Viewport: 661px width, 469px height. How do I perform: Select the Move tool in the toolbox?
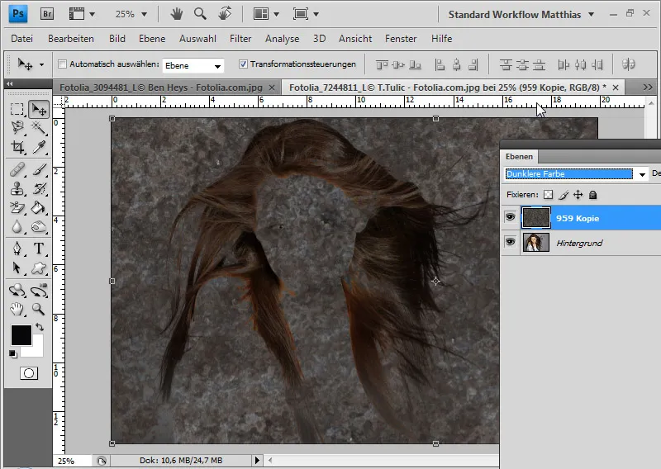(39, 110)
